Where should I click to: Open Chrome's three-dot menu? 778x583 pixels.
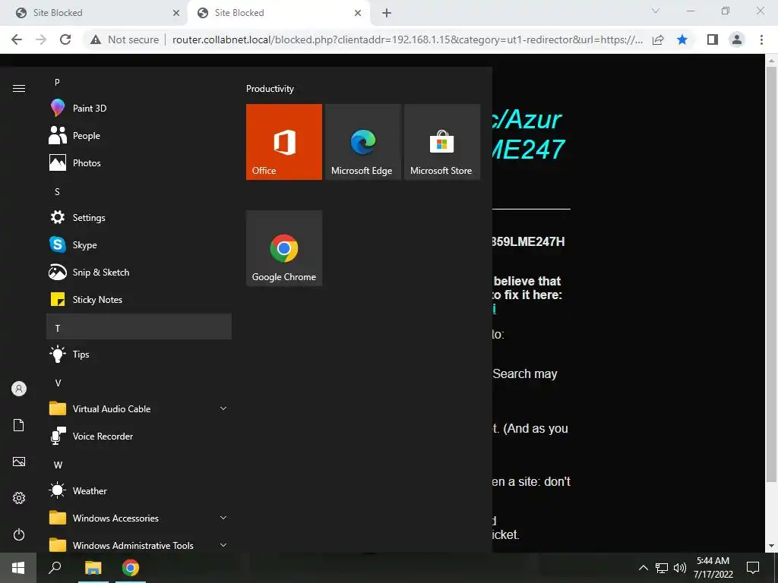pos(761,39)
